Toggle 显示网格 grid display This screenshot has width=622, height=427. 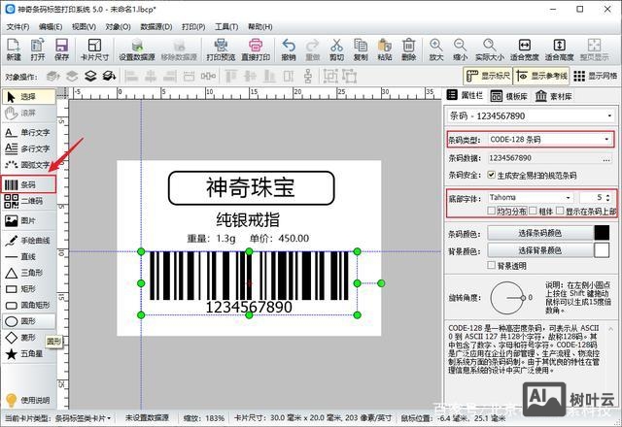point(596,76)
